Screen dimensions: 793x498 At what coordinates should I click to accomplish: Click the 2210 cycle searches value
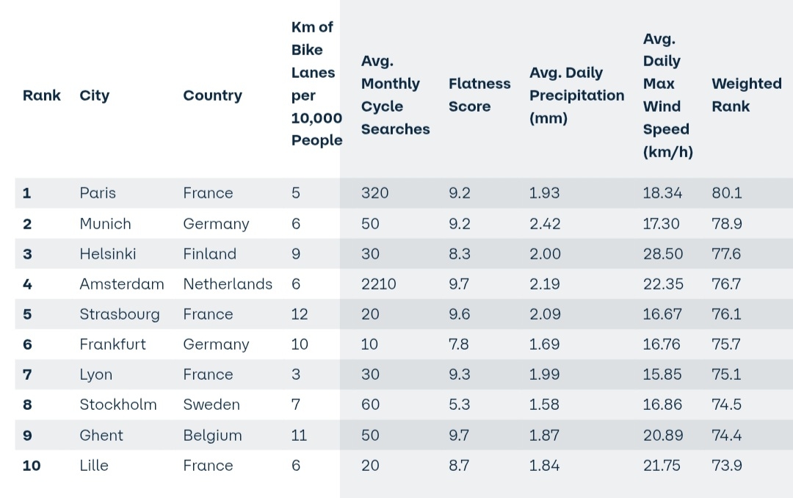(378, 284)
